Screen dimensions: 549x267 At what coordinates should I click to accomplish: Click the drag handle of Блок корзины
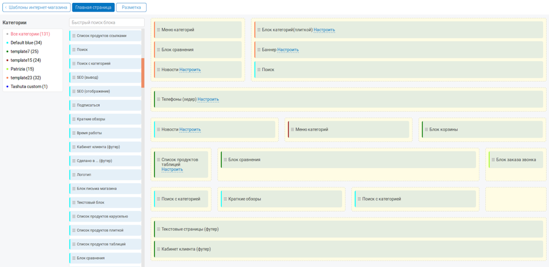426,129
